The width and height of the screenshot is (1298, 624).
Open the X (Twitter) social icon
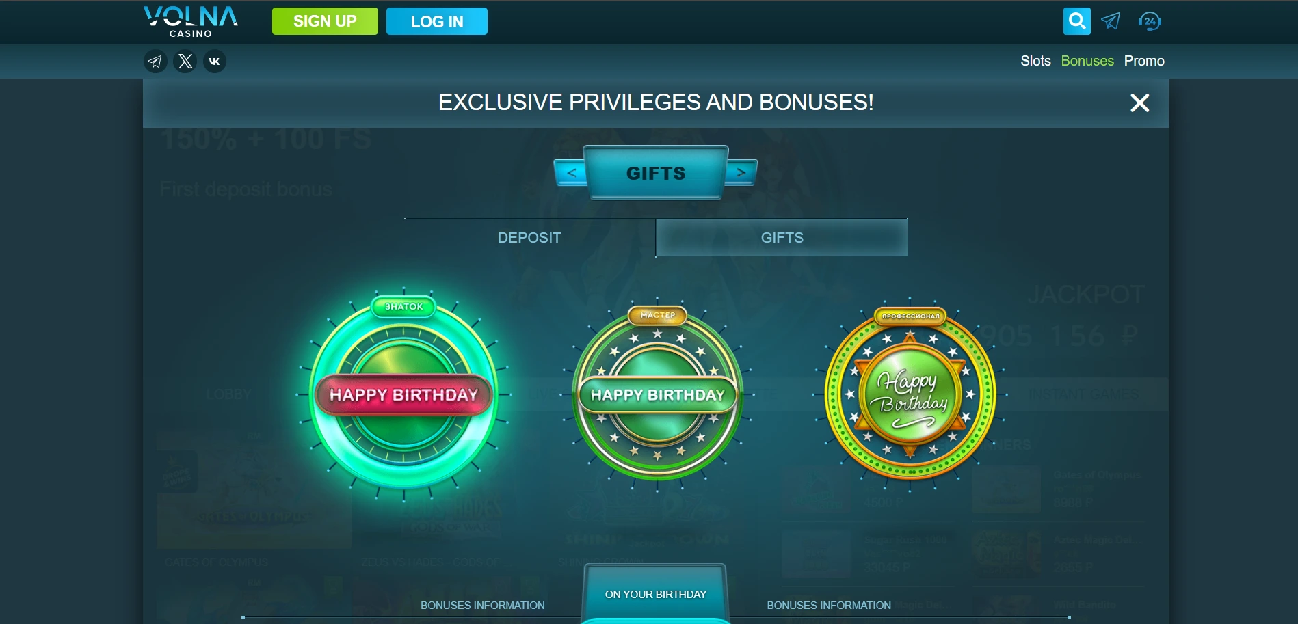185,62
